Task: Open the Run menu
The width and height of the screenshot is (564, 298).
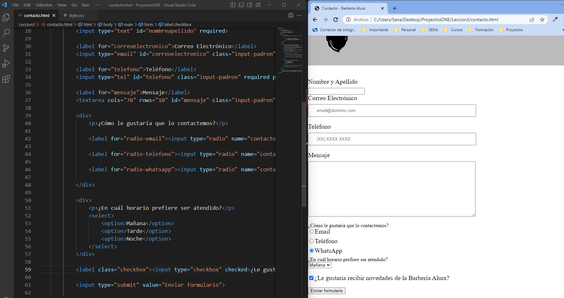Action: (x=85, y=5)
